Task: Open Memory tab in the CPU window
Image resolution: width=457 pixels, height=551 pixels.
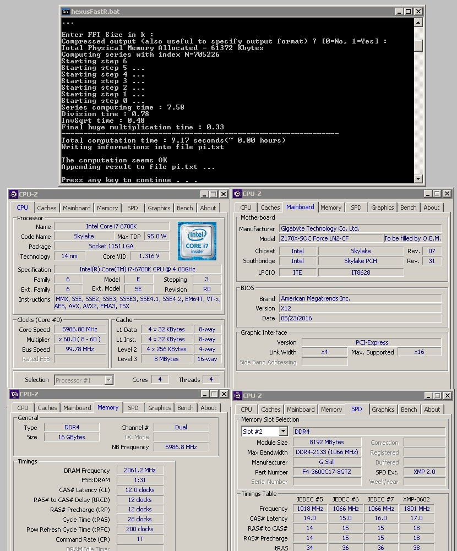Action: [x=107, y=208]
